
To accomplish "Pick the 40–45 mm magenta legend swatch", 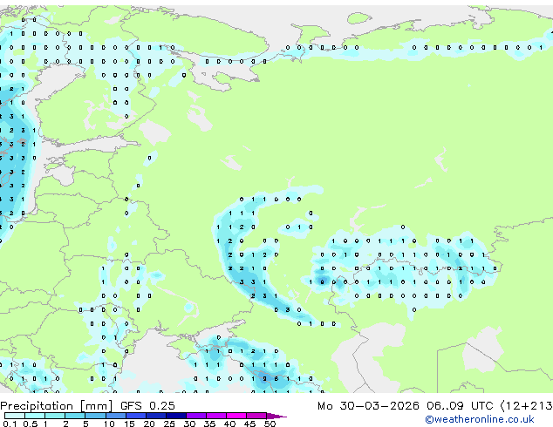I will pyautogui.click(x=236, y=416).
